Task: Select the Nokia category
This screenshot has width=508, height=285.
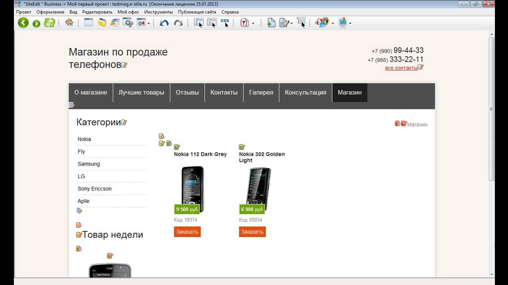Action: [84, 139]
